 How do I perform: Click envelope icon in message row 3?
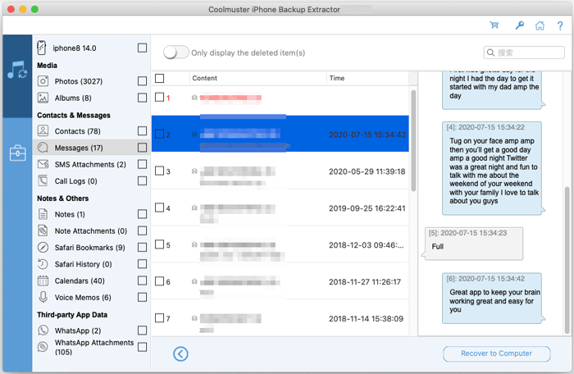pos(194,171)
